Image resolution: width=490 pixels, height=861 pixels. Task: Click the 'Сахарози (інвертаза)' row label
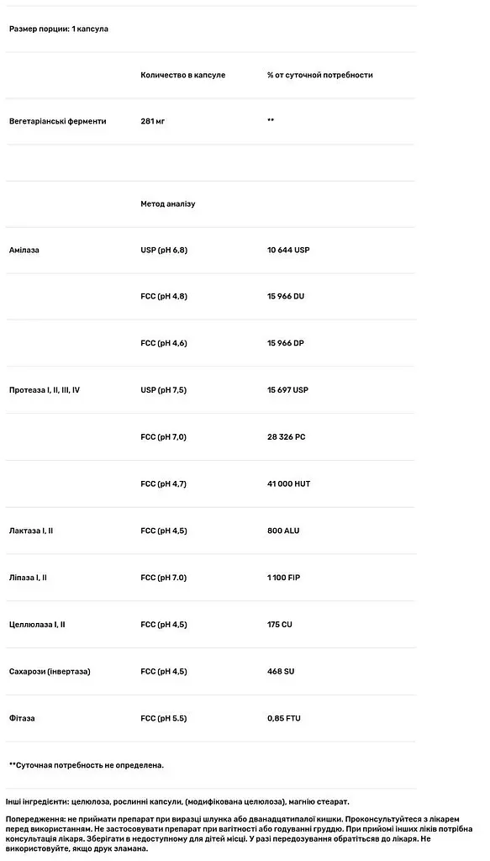click(50, 672)
